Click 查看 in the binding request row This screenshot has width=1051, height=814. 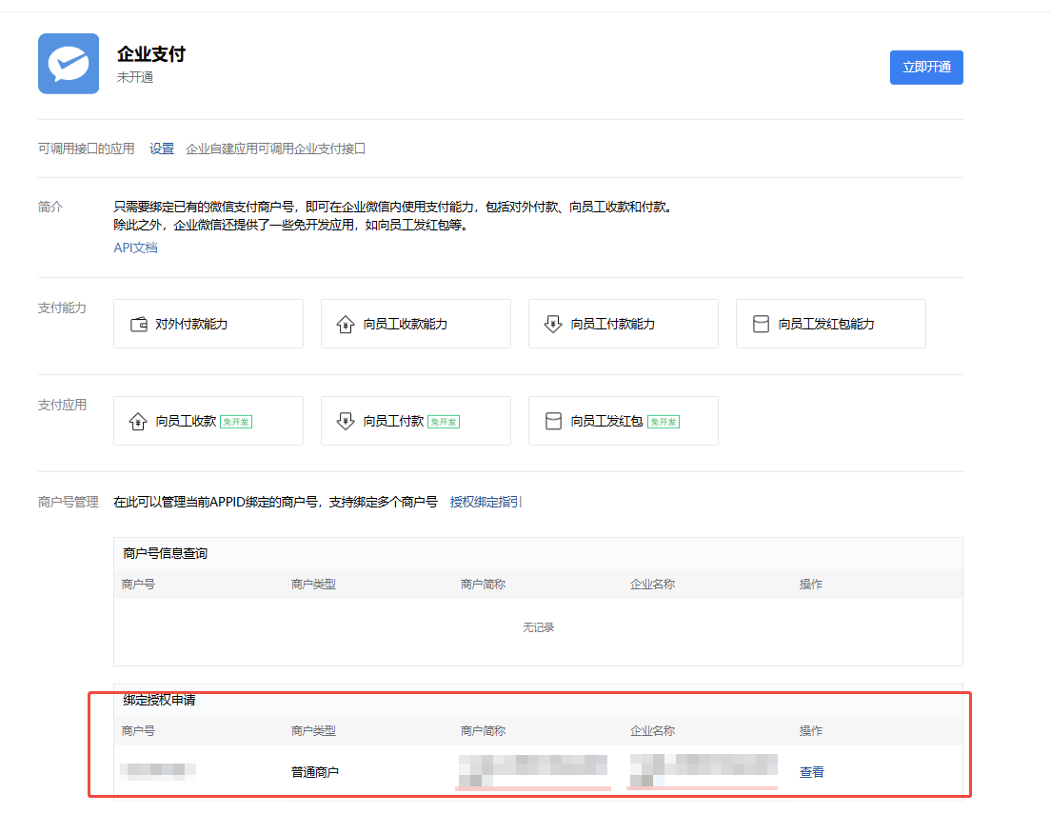[x=811, y=772]
